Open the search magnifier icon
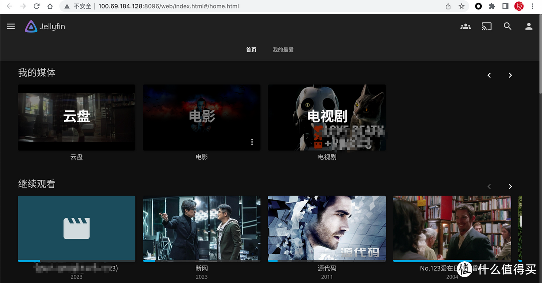The image size is (542, 283). [507, 26]
